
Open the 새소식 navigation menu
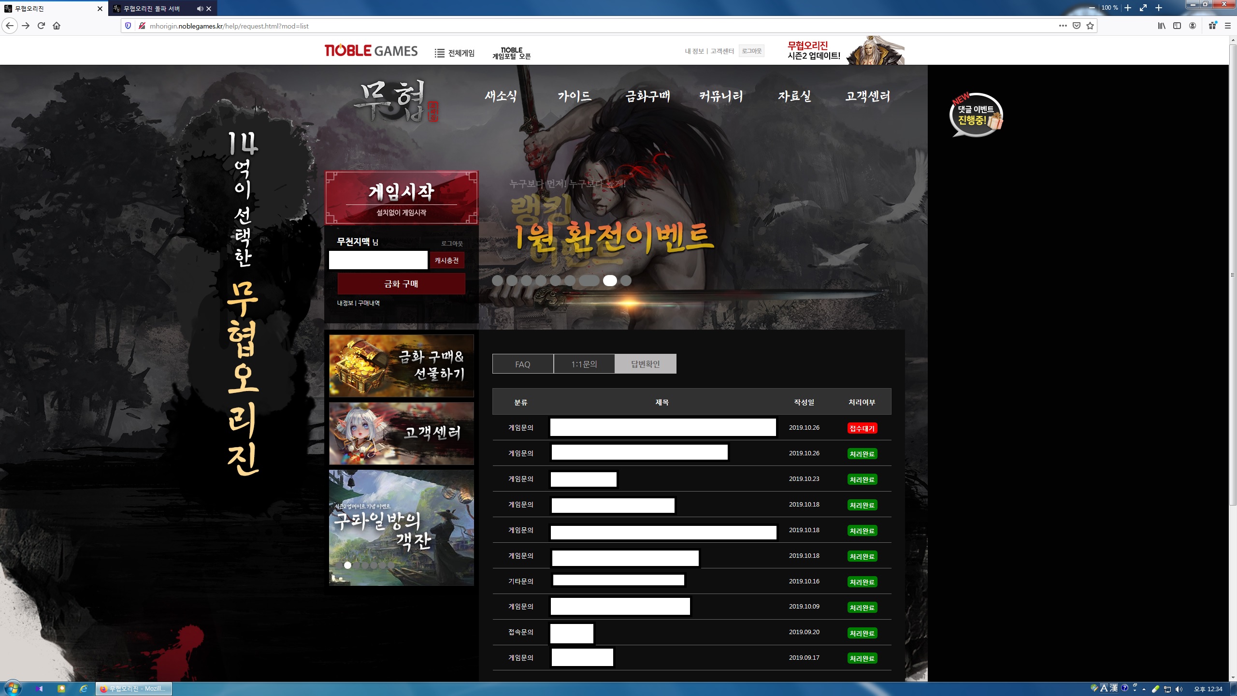(501, 96)
